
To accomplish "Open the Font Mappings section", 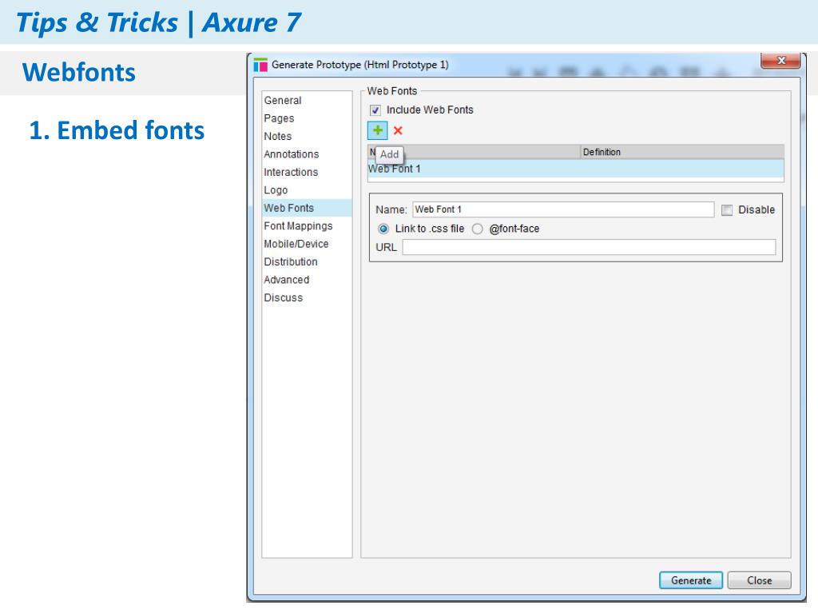I will click(307, 226).
